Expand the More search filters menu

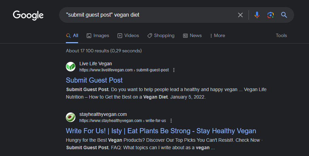point(217,35)
